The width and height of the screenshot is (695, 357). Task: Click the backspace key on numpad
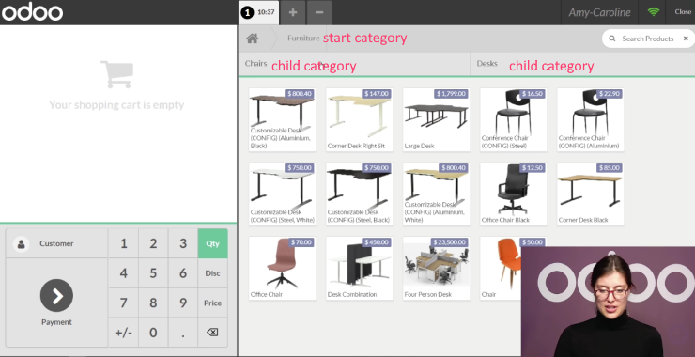213,333
